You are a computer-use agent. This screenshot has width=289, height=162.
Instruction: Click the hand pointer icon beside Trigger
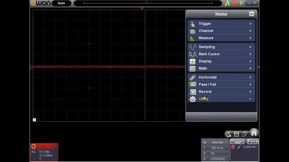click(192, 24)
